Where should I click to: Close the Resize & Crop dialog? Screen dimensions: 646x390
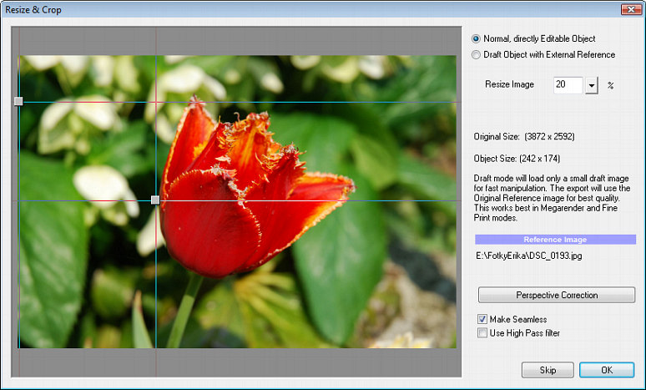[631, 9]
